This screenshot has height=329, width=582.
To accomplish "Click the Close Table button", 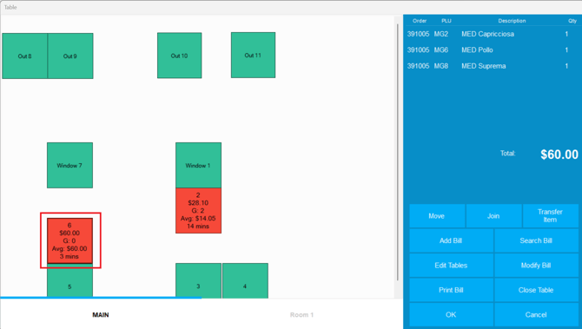I will (536, 290).
